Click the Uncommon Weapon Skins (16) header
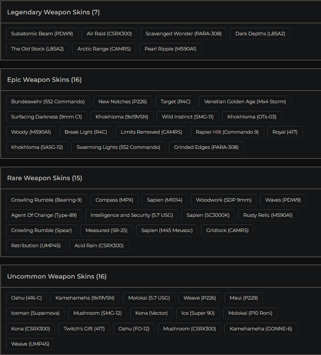Screen dimensions: 321x355 (57, 276)
